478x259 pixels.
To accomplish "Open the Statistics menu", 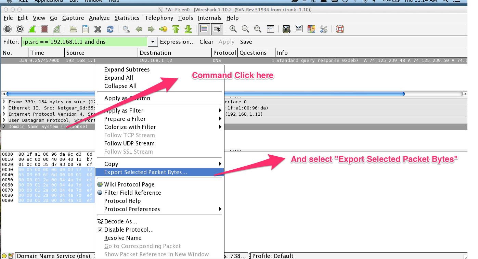I will (x=127, y=18).
